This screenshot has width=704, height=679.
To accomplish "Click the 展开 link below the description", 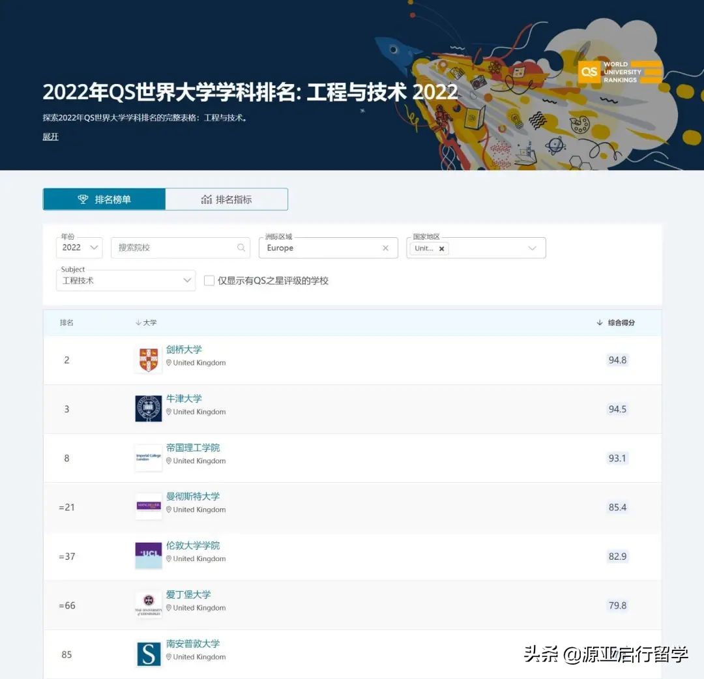I will [50, 137].
